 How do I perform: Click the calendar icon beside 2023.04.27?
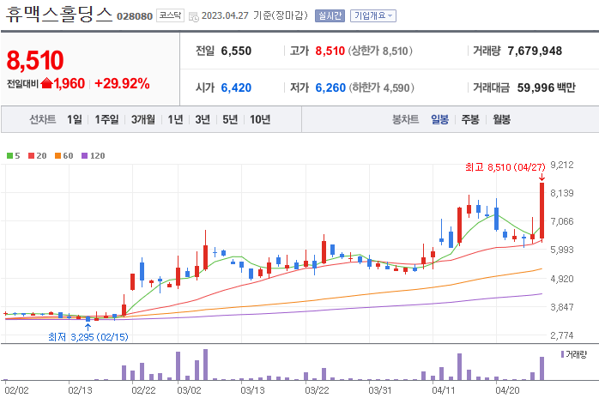click(x=194, y=17)
